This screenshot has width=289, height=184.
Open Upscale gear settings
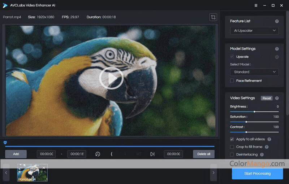277,57
